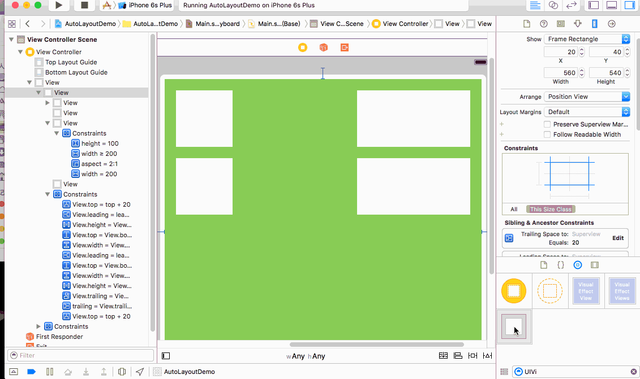Click the wAny hAny size class control
The height and width of the screenshot is (379, 640).
tap(306, 356)
